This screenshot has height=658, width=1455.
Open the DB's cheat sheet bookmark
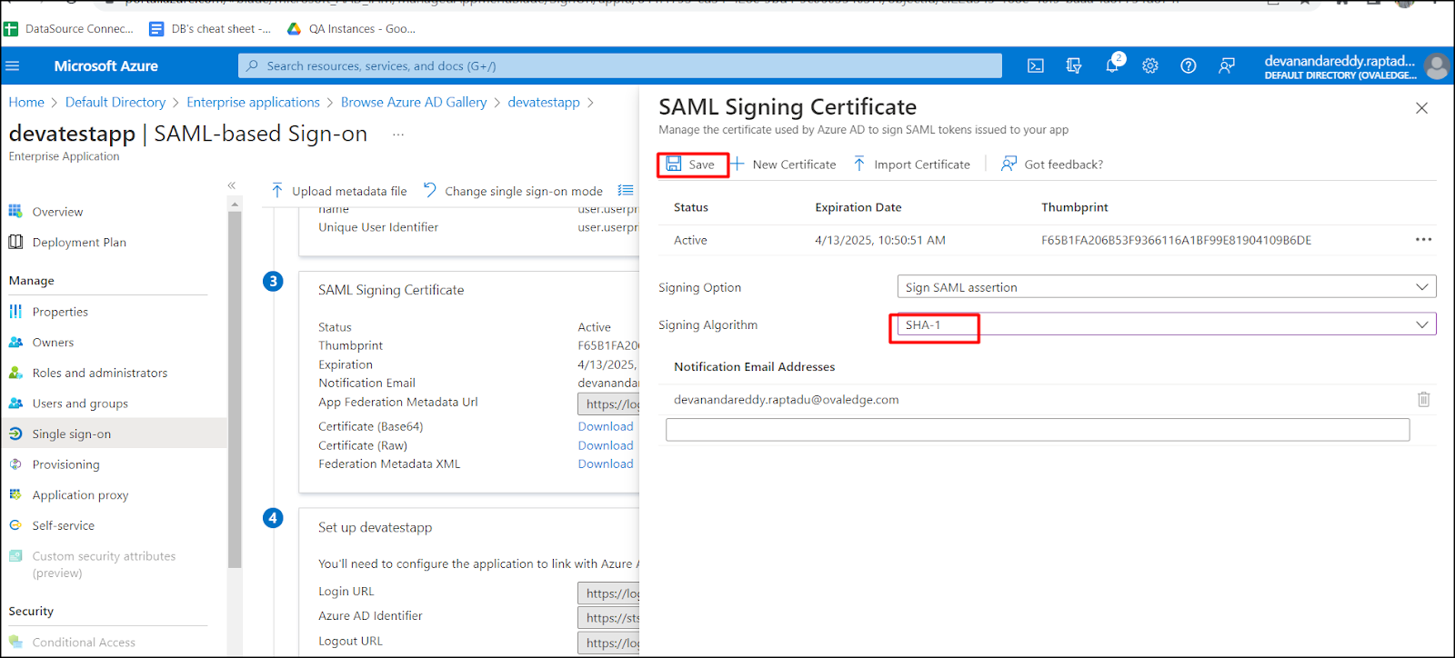[x=210, y=29]
